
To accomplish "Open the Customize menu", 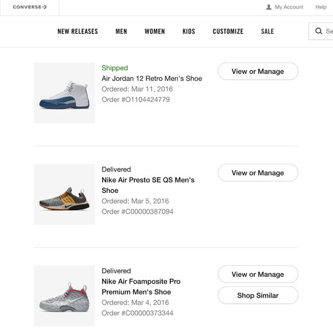I will coord(228,32).
